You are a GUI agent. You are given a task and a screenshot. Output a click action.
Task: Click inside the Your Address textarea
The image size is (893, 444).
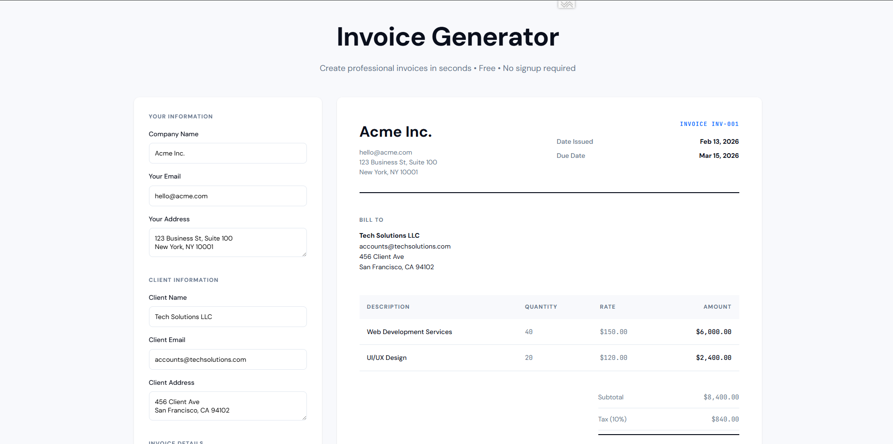pos(227,242)
